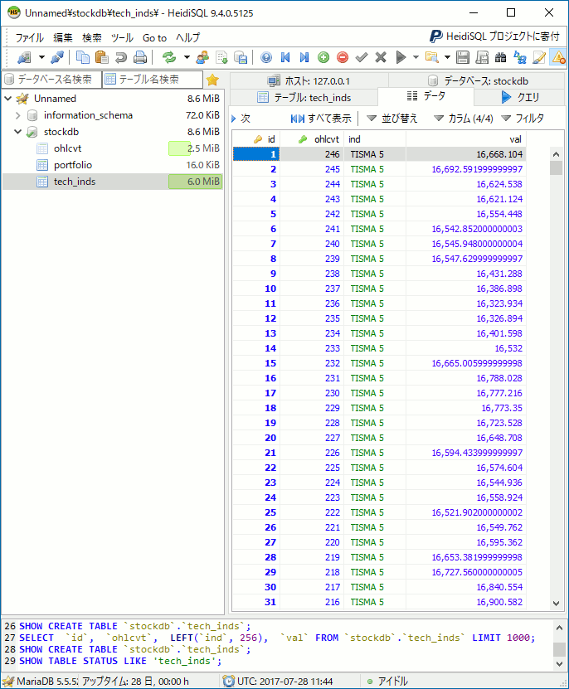
Task: Go to first row icon
Action: pyautogui.click(x=285, y=57)
